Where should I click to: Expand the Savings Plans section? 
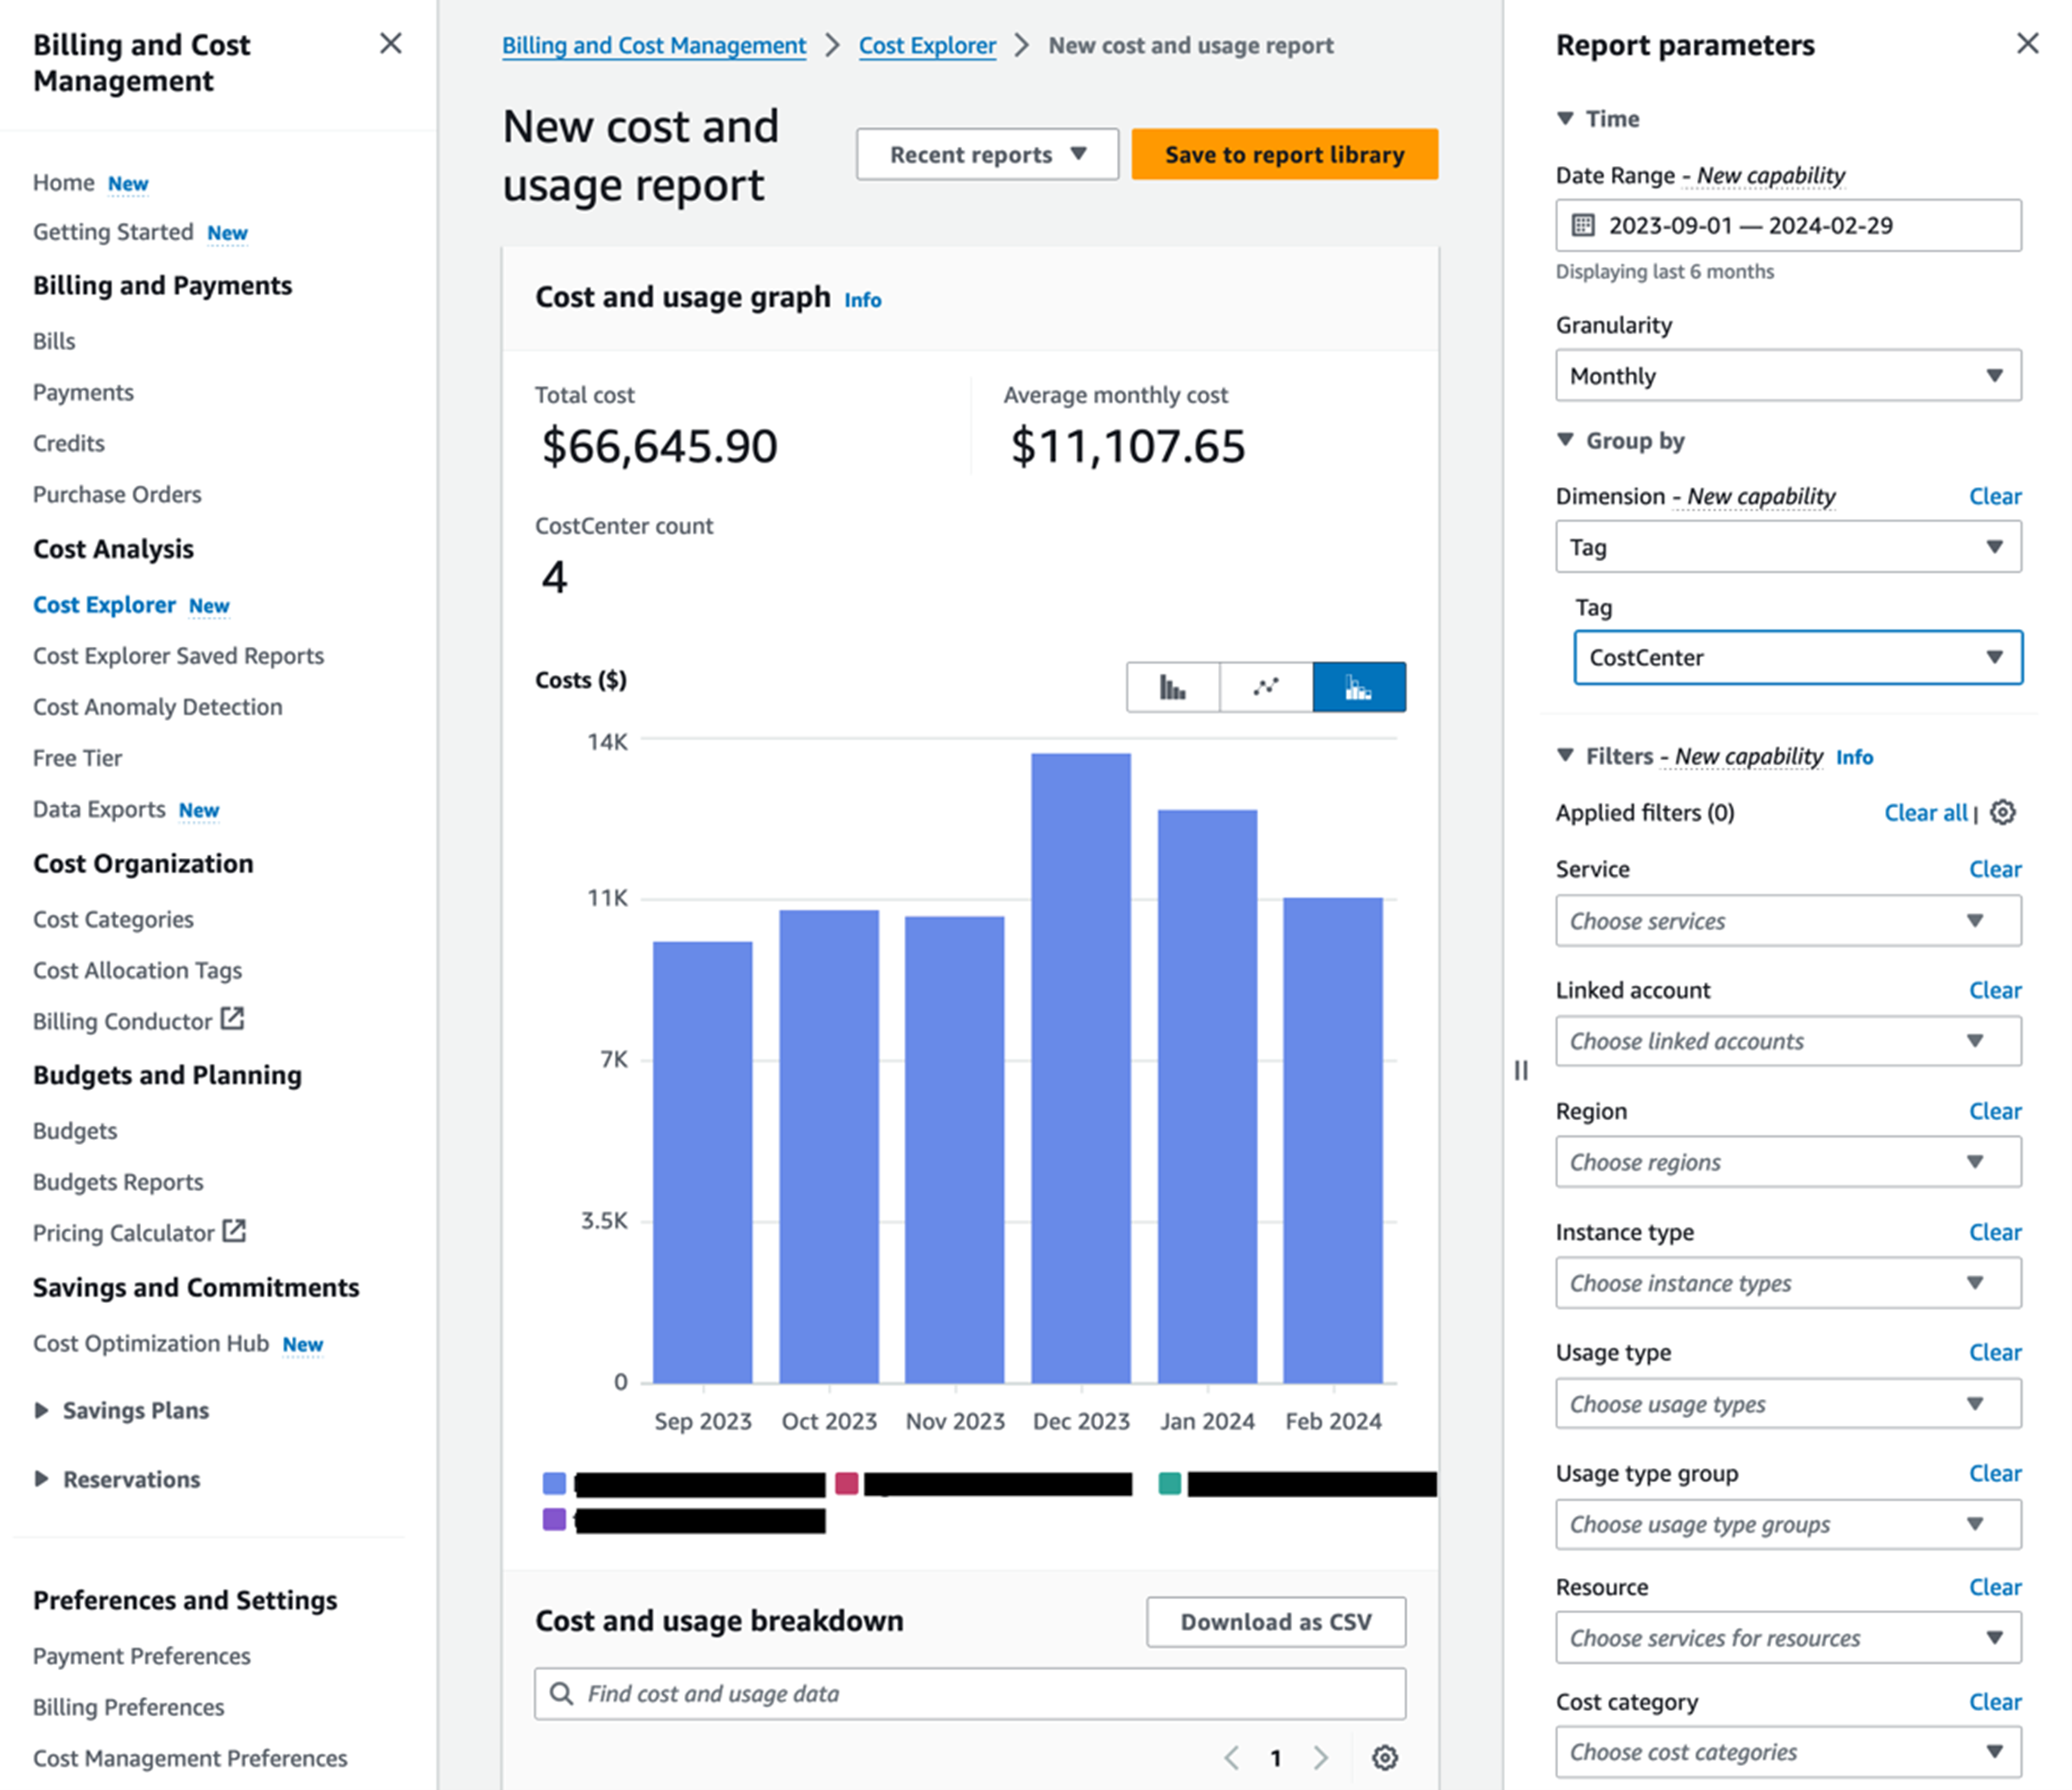(42, 1410)
